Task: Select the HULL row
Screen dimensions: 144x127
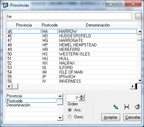Action: 72,59
